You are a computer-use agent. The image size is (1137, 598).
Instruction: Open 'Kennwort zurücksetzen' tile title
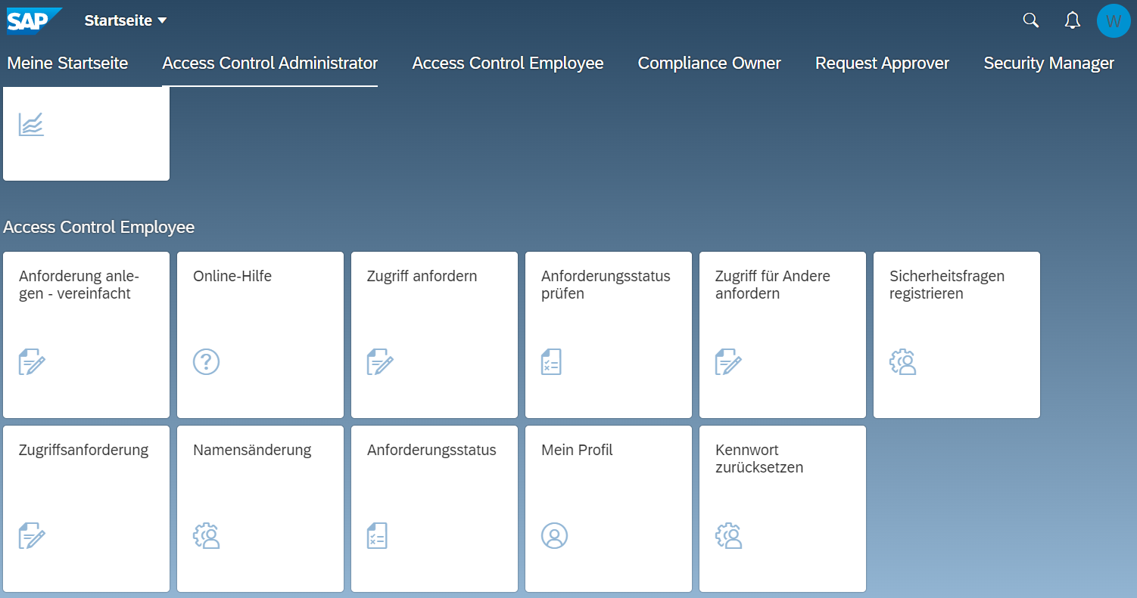[x=759, y=459]
